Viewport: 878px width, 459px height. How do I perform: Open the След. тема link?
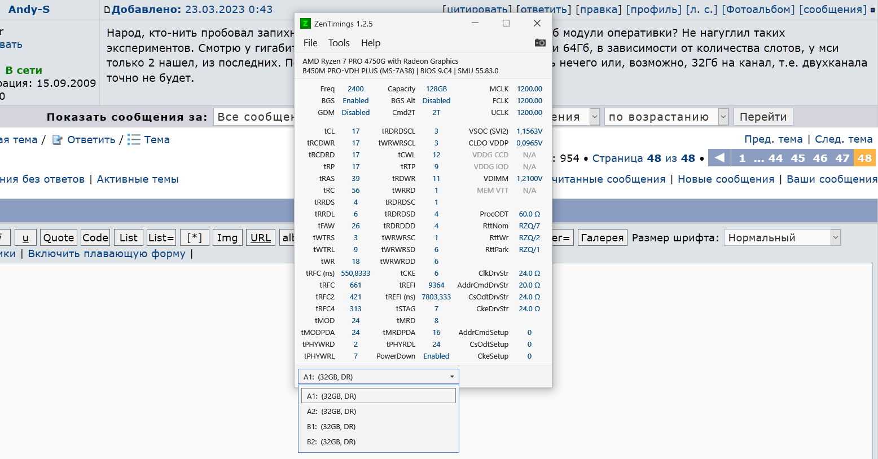(844, 139)
